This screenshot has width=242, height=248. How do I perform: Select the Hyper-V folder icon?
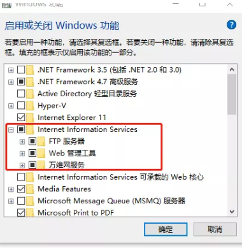tap(31, 105)
